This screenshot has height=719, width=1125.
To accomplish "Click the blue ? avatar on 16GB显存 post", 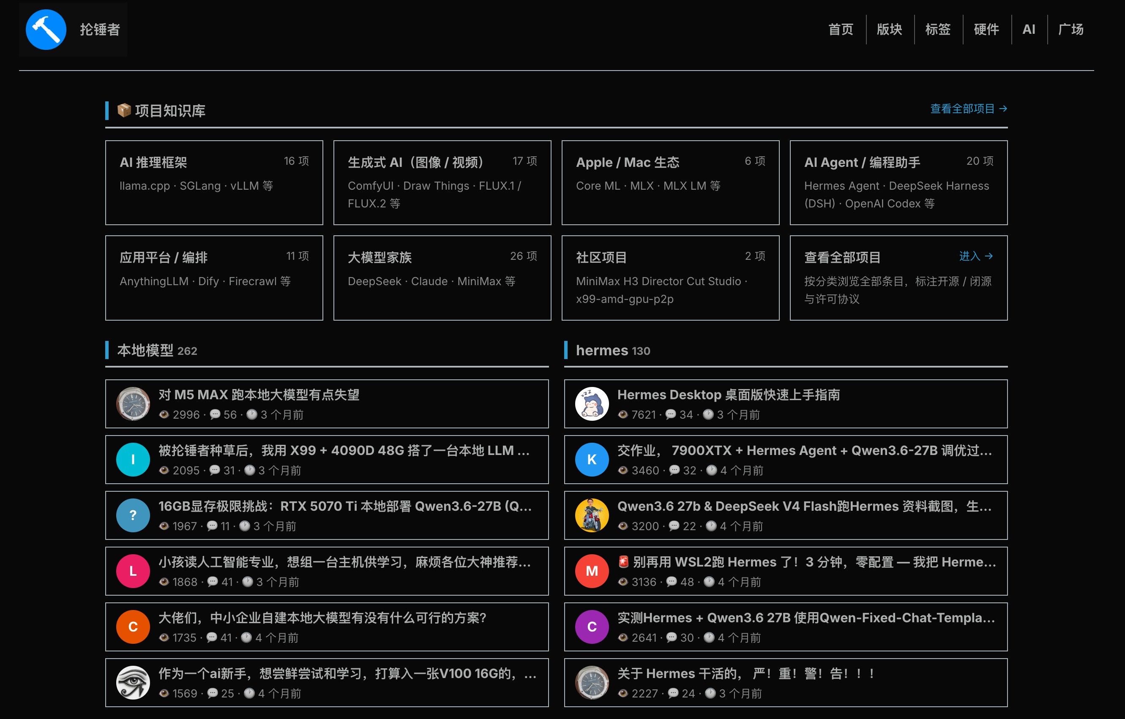I will pos(133,515).
